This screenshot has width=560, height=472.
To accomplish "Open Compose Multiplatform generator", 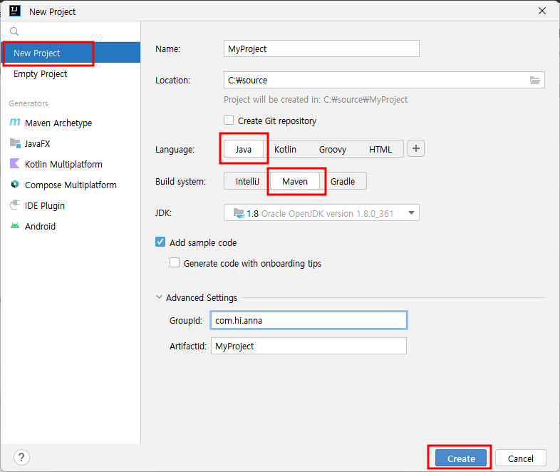I will click(x=71, y=185).
